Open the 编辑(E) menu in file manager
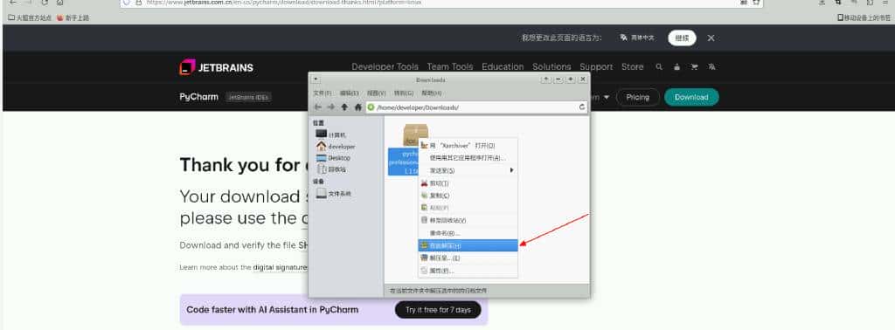 350,93
